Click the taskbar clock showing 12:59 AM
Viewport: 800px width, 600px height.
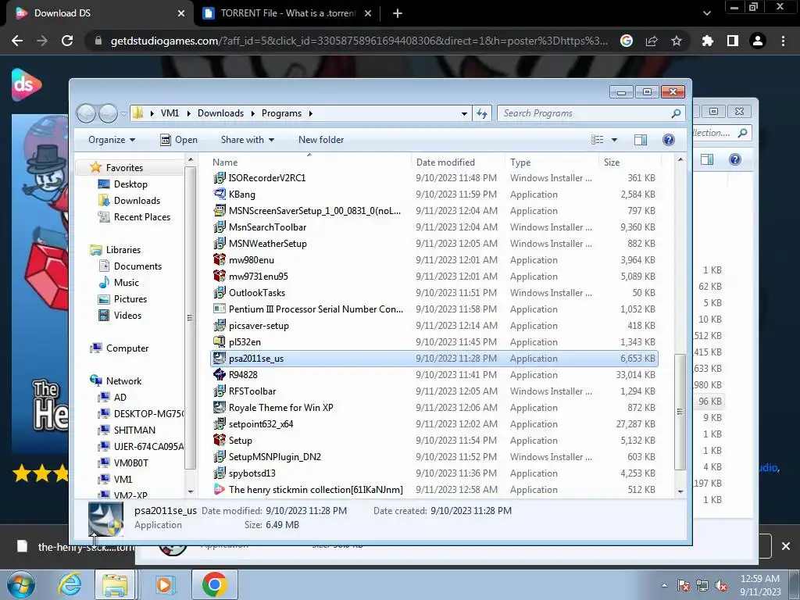[759, 584]
